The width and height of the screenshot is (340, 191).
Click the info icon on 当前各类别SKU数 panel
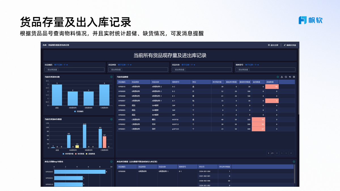click(112, 77)
